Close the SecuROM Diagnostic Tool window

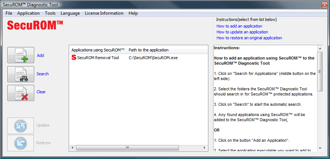coord(324,5)
